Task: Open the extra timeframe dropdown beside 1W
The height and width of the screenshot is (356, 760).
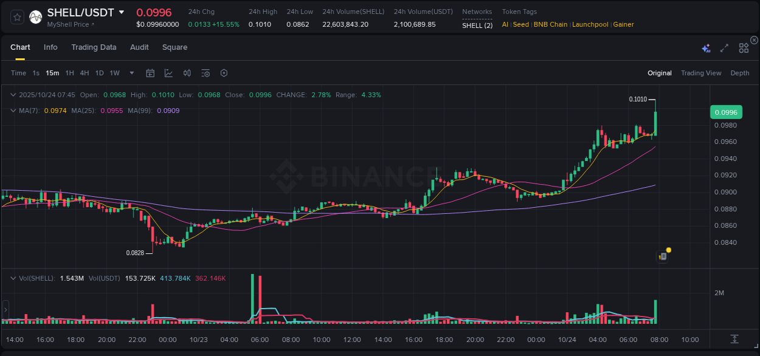Action: tap(131, 72)
